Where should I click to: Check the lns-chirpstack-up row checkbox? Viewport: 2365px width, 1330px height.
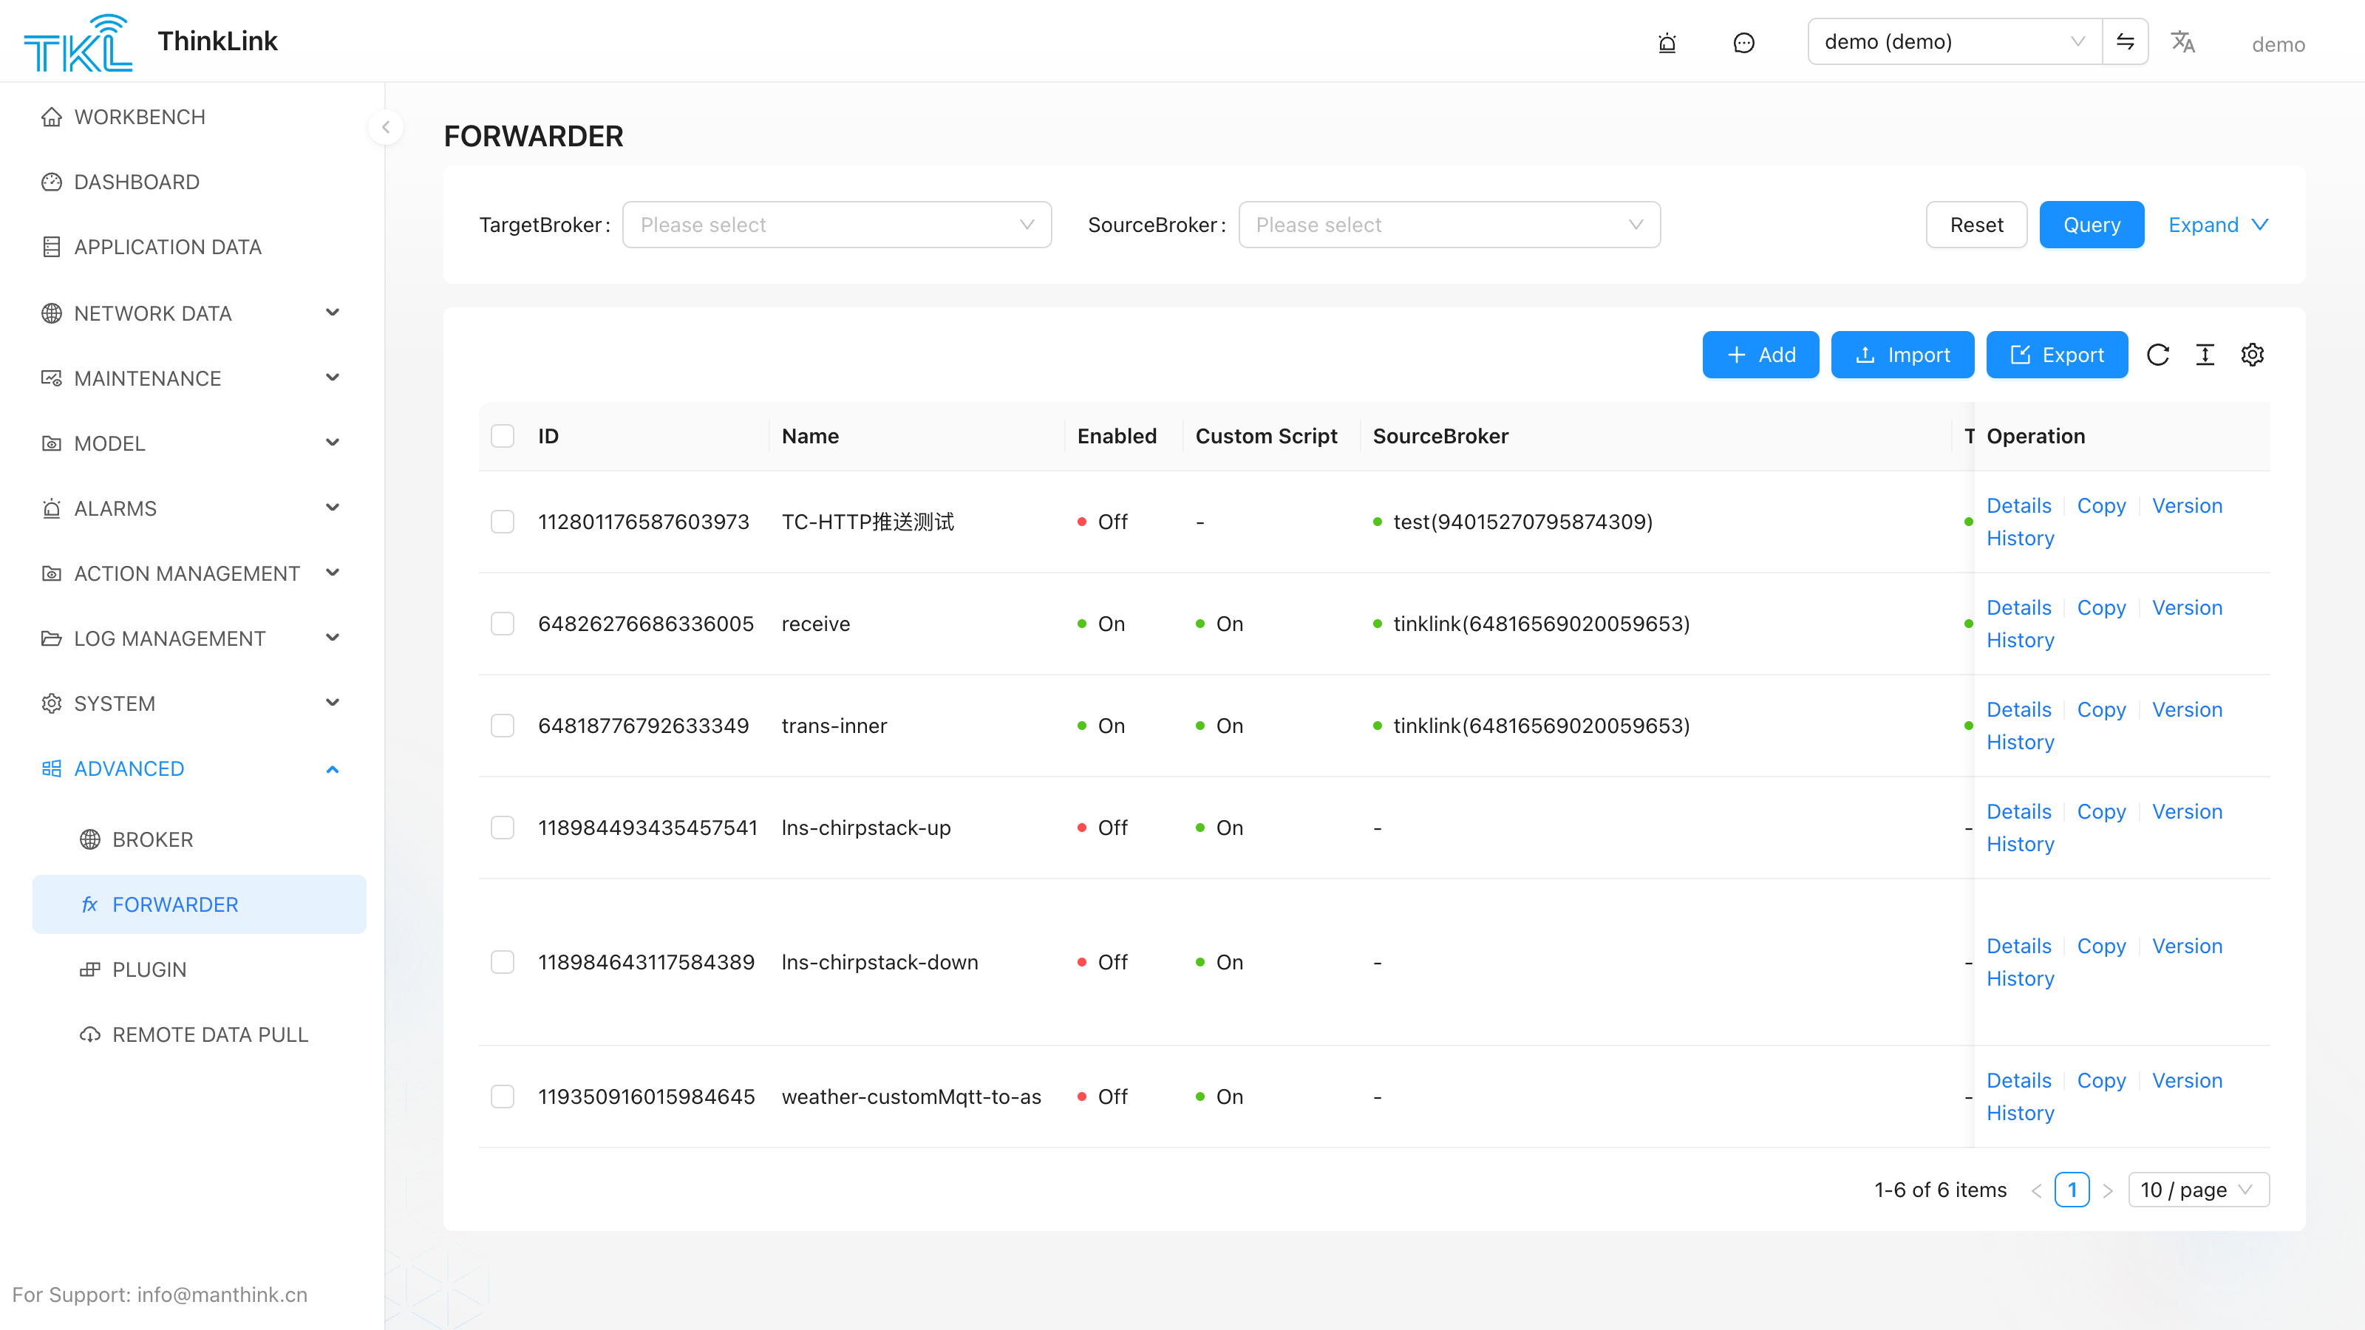pos(503,827)
